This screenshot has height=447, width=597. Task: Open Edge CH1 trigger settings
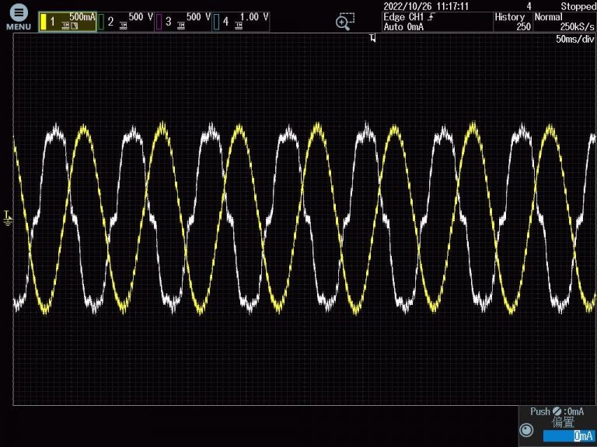coord(438,22)
